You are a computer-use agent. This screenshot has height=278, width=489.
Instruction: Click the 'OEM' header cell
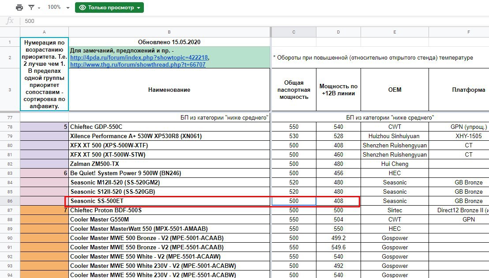click(x=395, y=90)
